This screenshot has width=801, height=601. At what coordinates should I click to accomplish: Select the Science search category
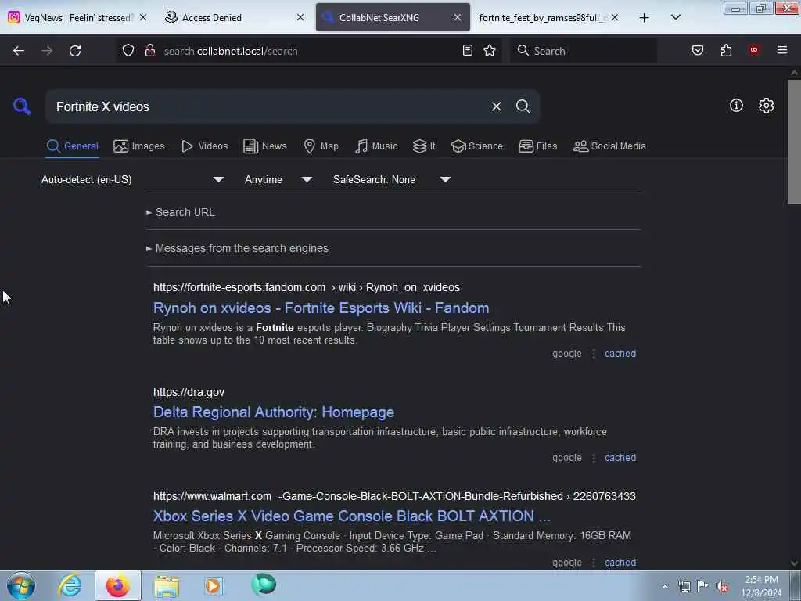[x=476, y=146]
